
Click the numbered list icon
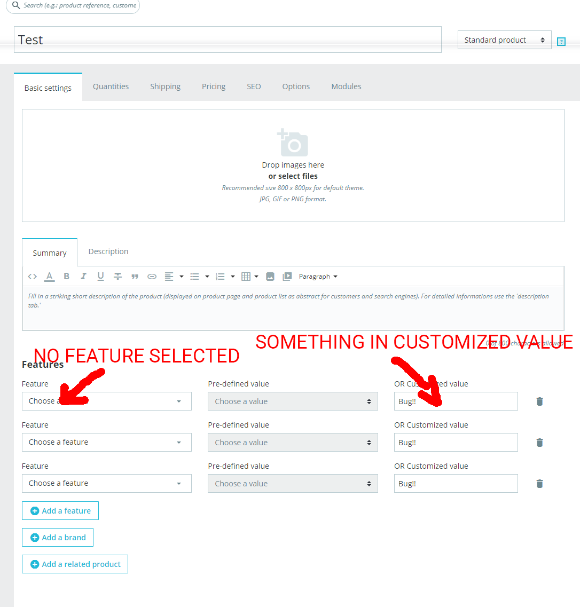tap(220, 277)
